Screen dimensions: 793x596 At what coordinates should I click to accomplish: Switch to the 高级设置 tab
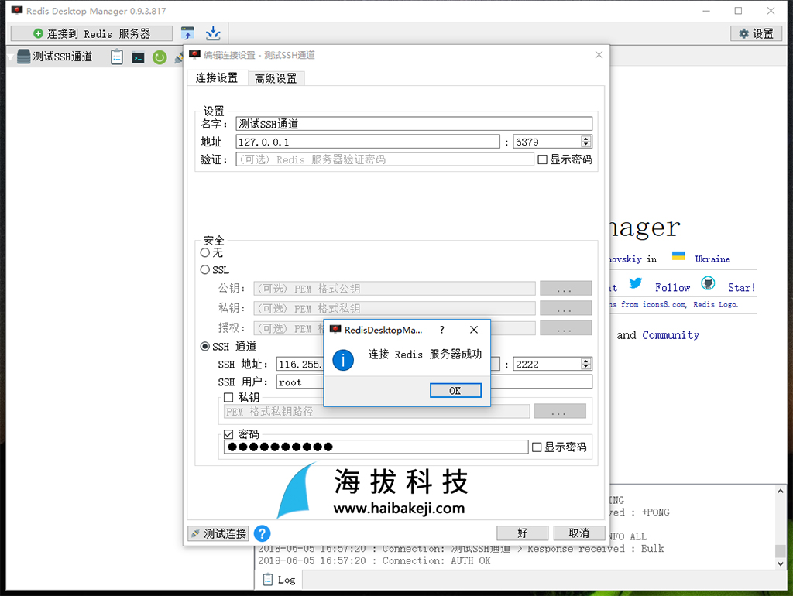(276, 78)
